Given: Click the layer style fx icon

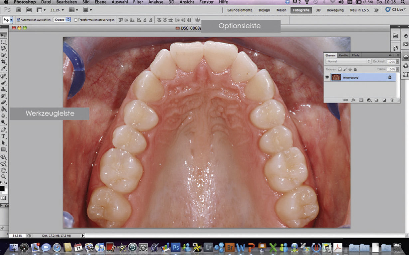Looking at the screenshot, I should click(353, 100).
